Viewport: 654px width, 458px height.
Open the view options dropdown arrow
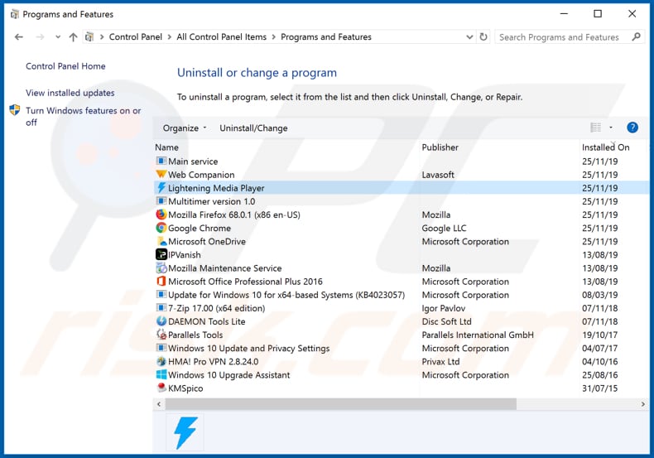(611, 128)
